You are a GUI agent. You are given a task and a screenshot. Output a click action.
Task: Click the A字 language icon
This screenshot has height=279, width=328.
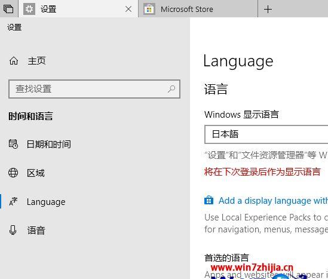point(13,201)
